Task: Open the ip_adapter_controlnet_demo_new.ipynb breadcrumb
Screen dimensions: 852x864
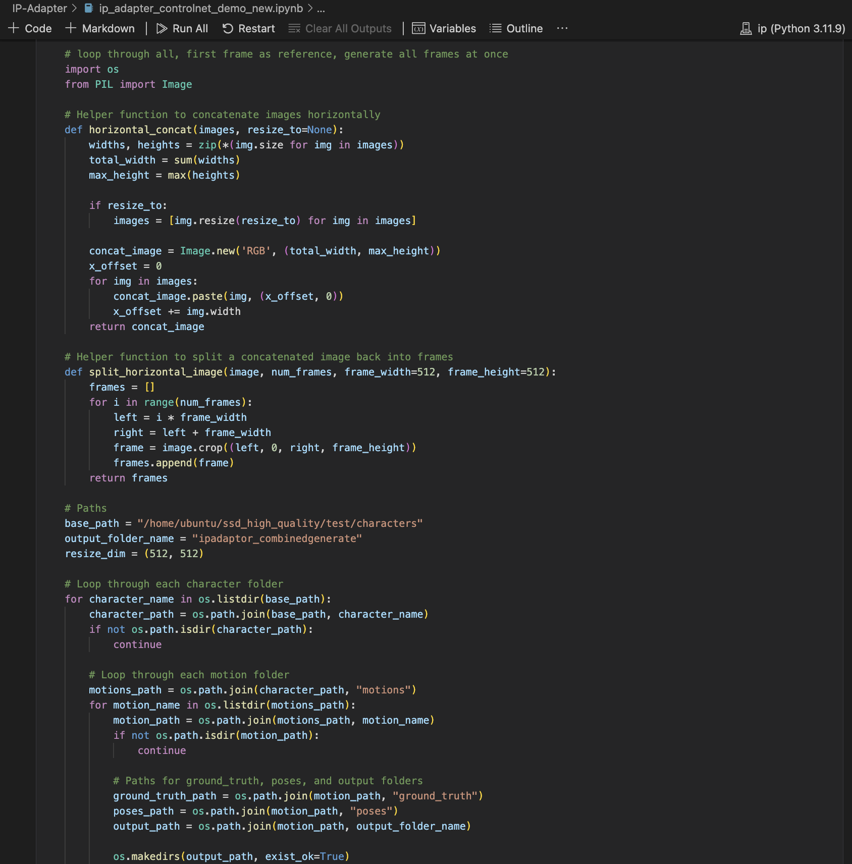Action: pyautogui.click(x=200, y=8)
